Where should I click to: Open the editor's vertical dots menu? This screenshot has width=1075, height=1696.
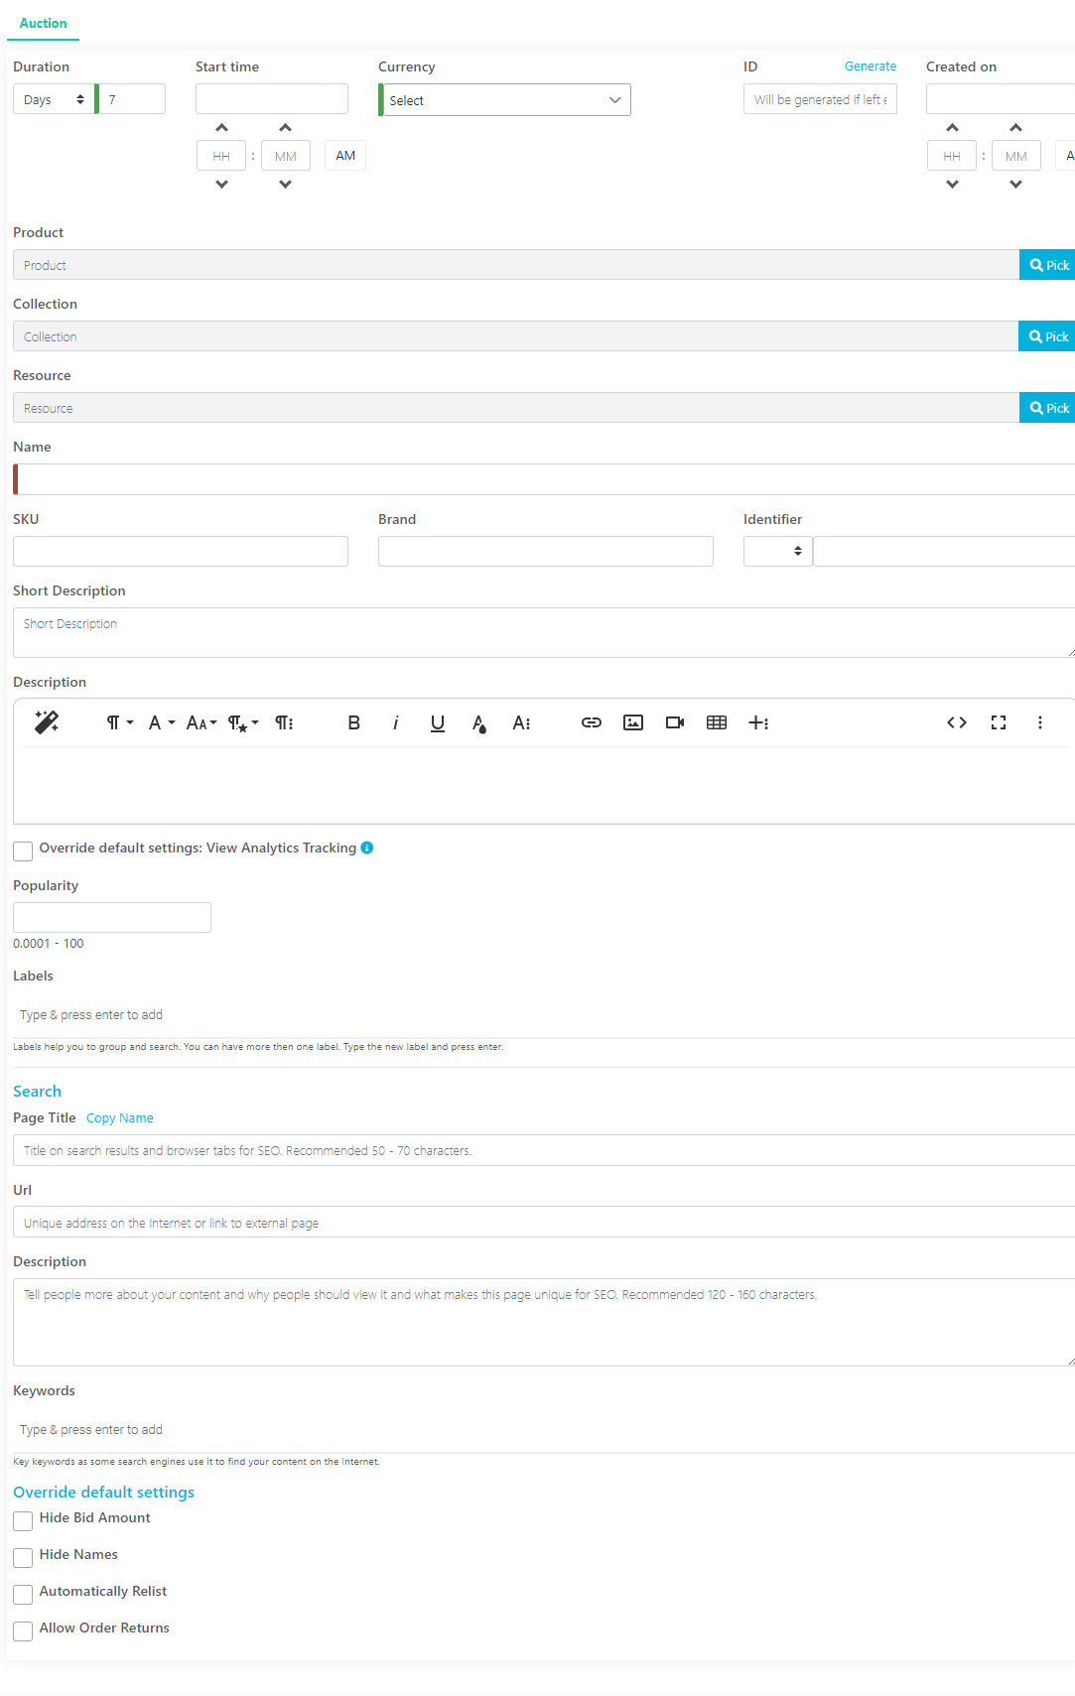(1040, 722)
